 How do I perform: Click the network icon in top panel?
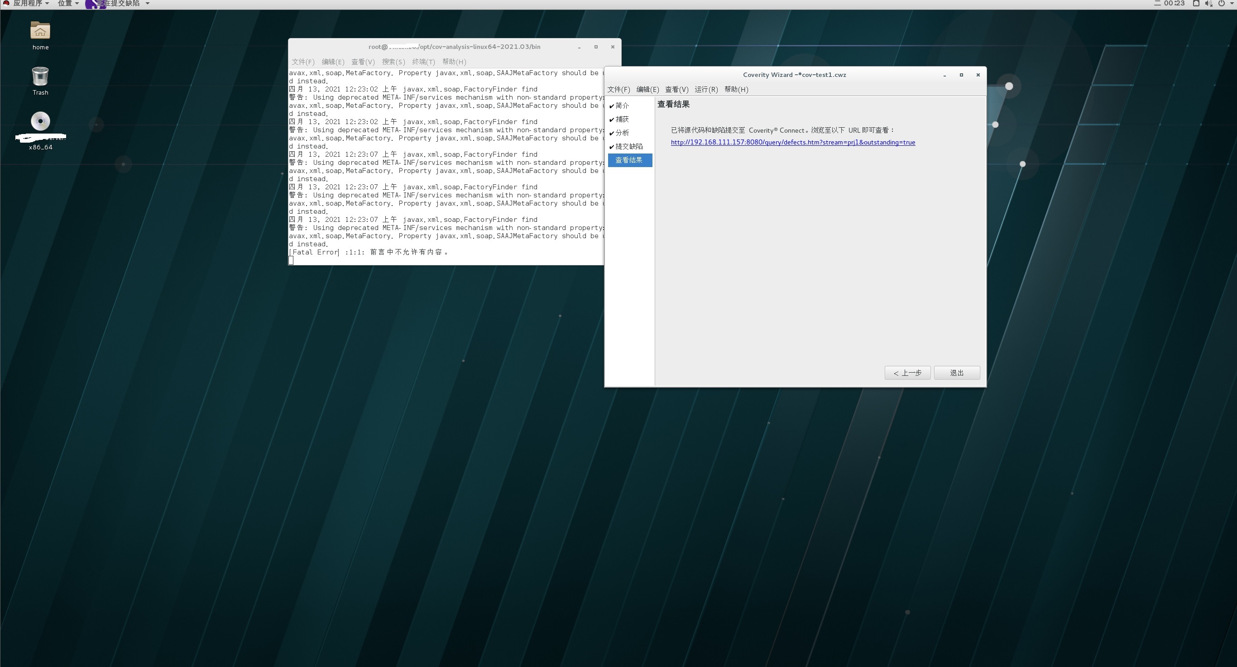(x=1196, y=3)
